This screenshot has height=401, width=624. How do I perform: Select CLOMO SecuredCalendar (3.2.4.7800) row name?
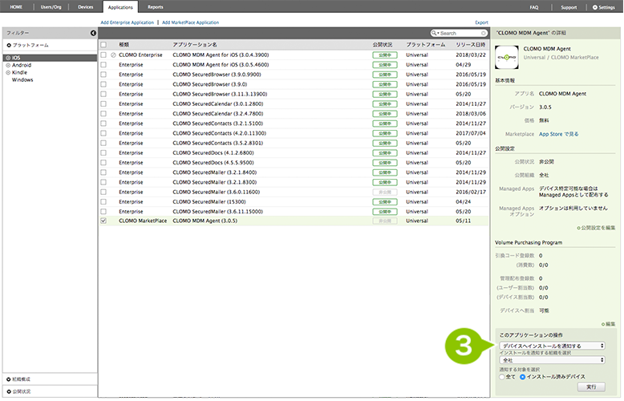(217, 114)
